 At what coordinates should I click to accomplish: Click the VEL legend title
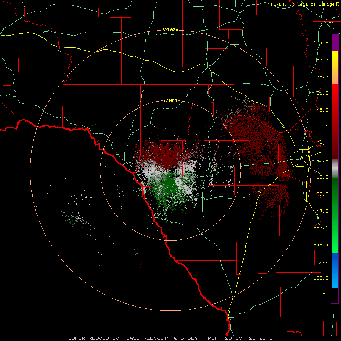(x=333, y=23)
